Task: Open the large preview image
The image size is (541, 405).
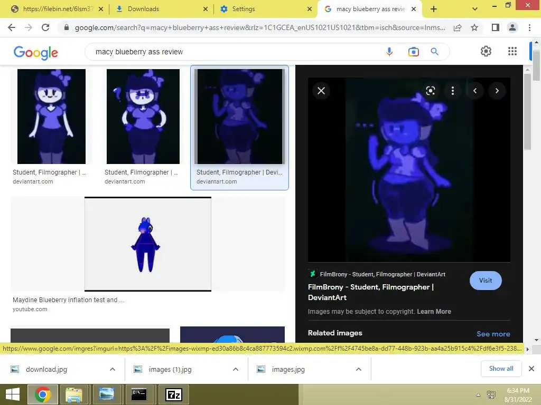Action: coord(409,170)
